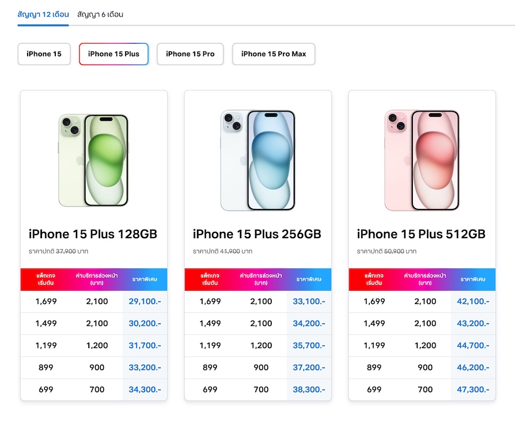Open the iPhone 15 Plus 128GB title
Image resolution: width=515 pixels, height=421 pixels.
(x=93, y=234)
